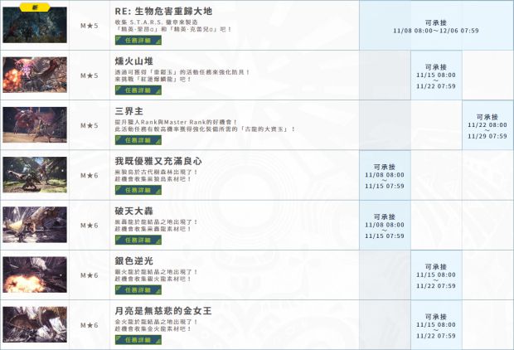
Task: Click description 銀火龍於龍結晶之地出現了！
Action: [157, 271]
